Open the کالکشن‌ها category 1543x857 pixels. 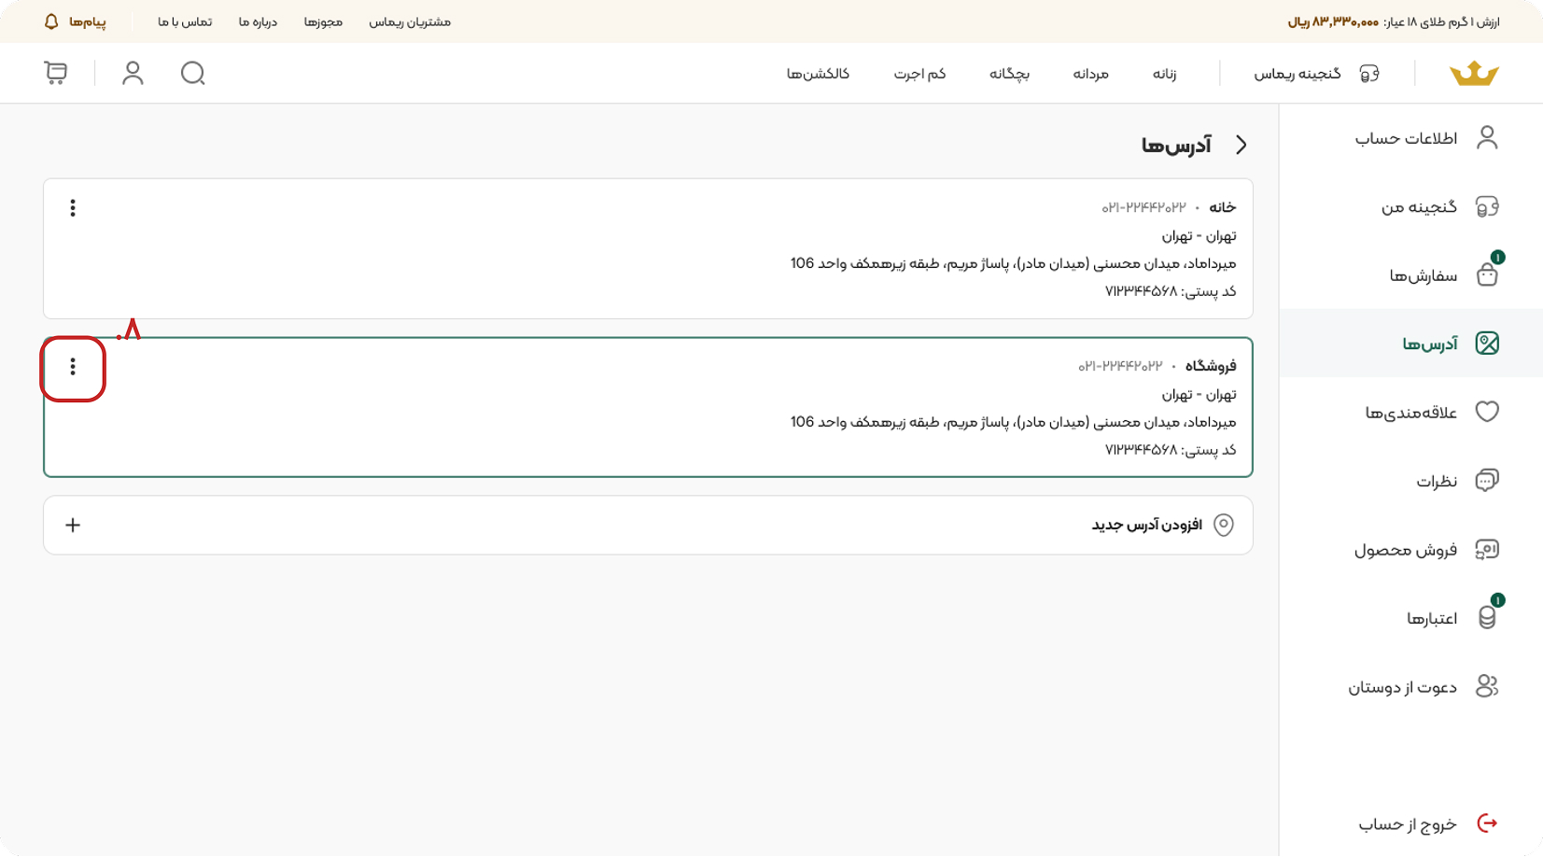(818, 74)
